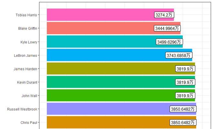Select the orange Chris Paul bar
This screenshot has height=129, width=213.
121,122
